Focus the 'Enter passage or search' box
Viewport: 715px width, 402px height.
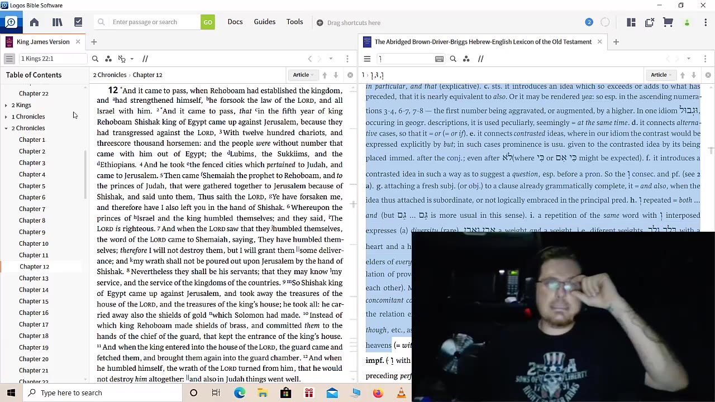(148, 22)
